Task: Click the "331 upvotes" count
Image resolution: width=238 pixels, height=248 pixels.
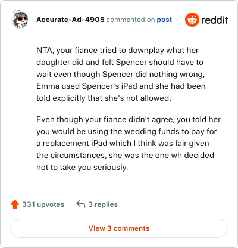Action: [43, 204]
